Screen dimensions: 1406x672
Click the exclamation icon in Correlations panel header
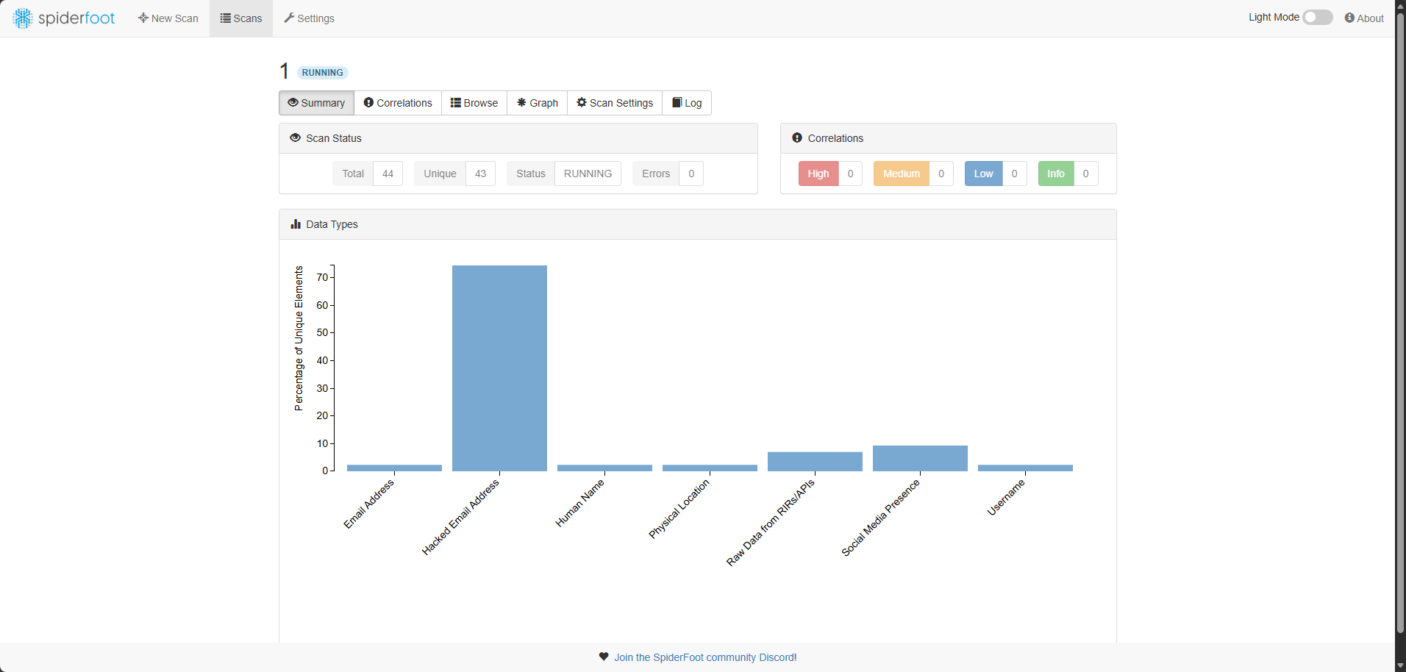[x=797, y=138]
